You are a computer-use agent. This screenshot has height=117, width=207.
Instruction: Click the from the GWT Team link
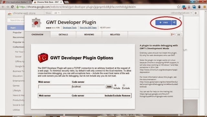88,27
